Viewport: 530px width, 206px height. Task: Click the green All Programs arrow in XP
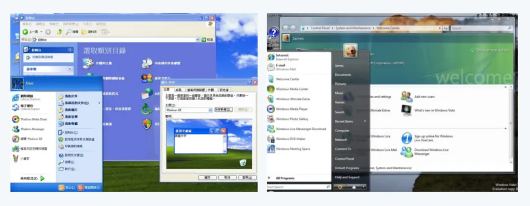43,178
